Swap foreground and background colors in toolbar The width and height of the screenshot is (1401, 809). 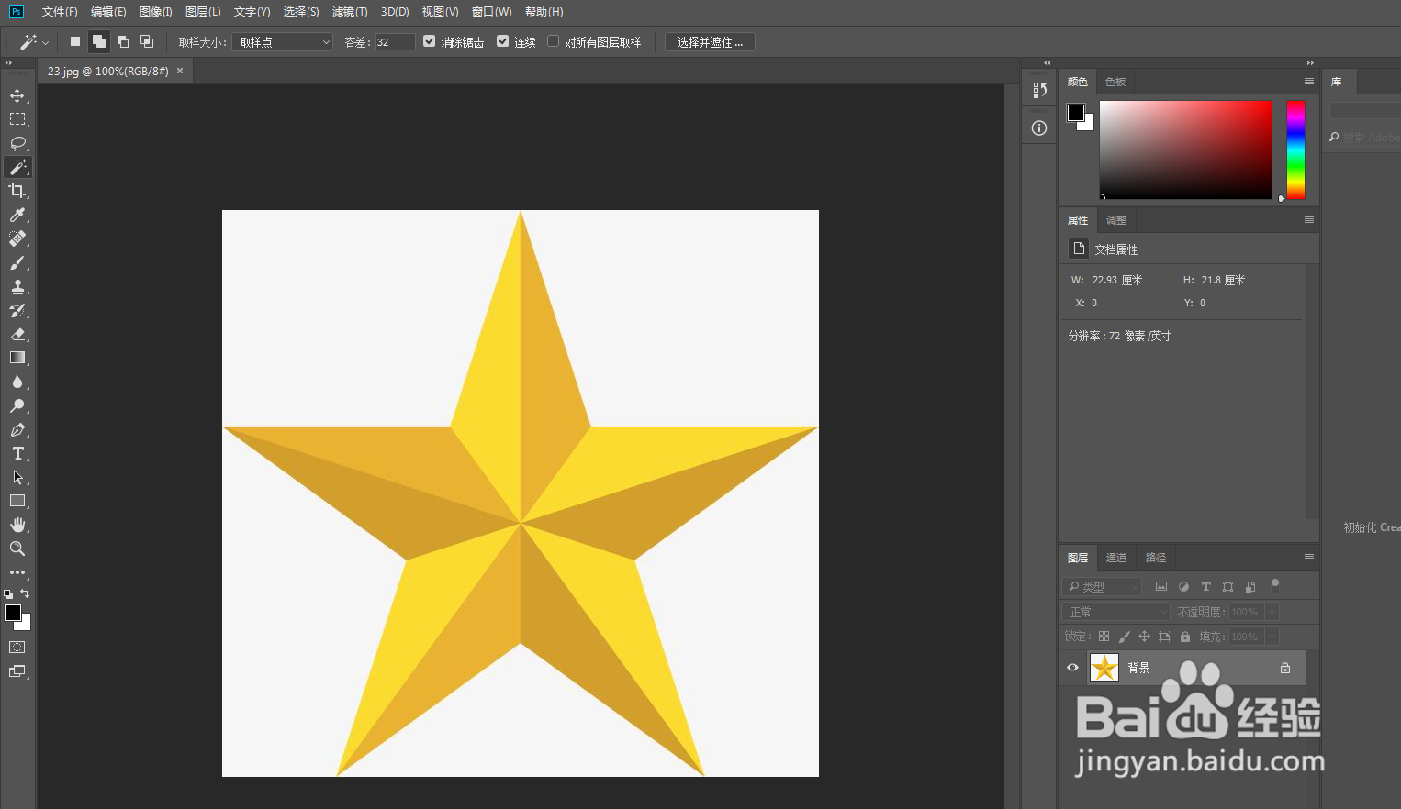click(26, 593)
